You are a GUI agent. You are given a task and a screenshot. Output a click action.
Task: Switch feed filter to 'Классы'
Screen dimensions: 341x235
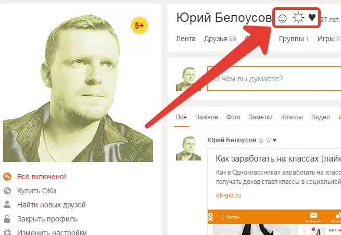click(x=292, y=117)
